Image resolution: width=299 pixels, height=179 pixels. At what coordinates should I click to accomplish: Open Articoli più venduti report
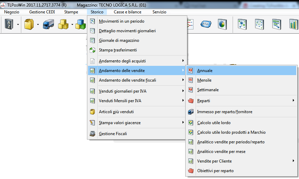coord(116,112)
